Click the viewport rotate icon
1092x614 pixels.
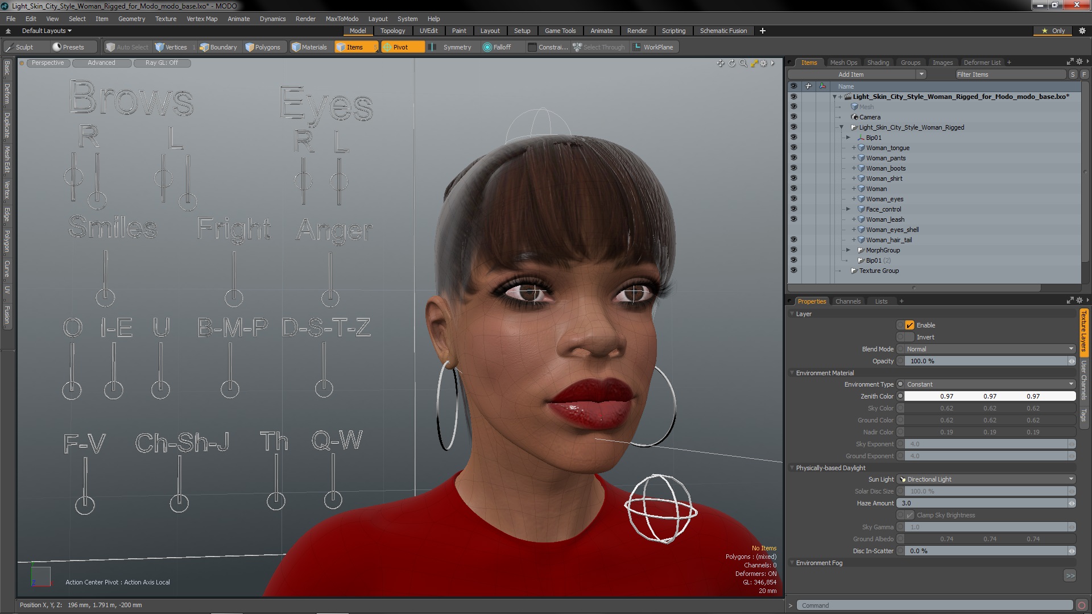[732, 63]
